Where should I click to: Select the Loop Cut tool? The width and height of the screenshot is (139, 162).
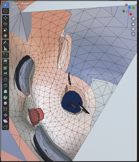coord(5,80)
